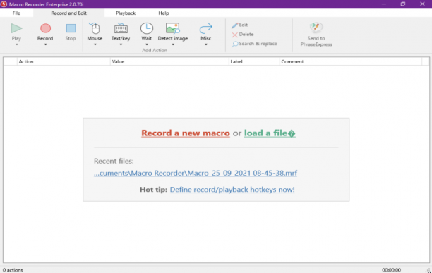Click the Label column header

254,61
